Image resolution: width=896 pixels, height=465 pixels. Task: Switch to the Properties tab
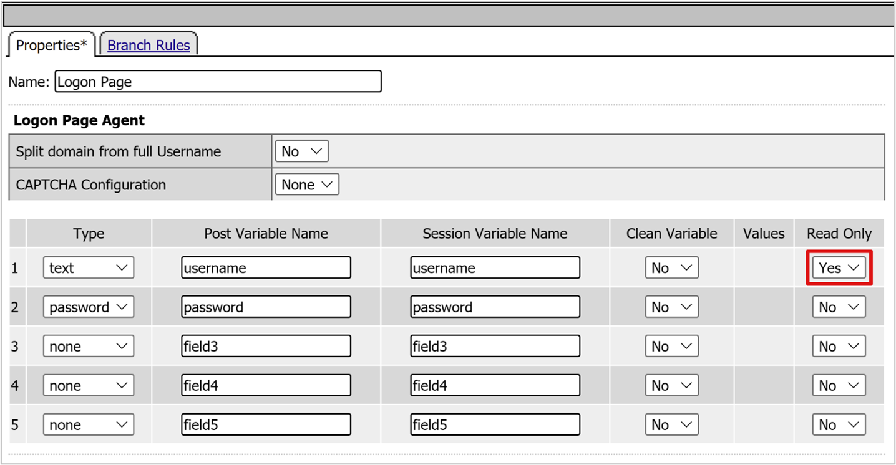click(x=51, y=46)
